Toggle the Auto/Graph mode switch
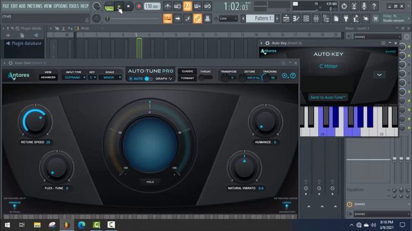Screen dimensions: 412x231 click(148, 78)
